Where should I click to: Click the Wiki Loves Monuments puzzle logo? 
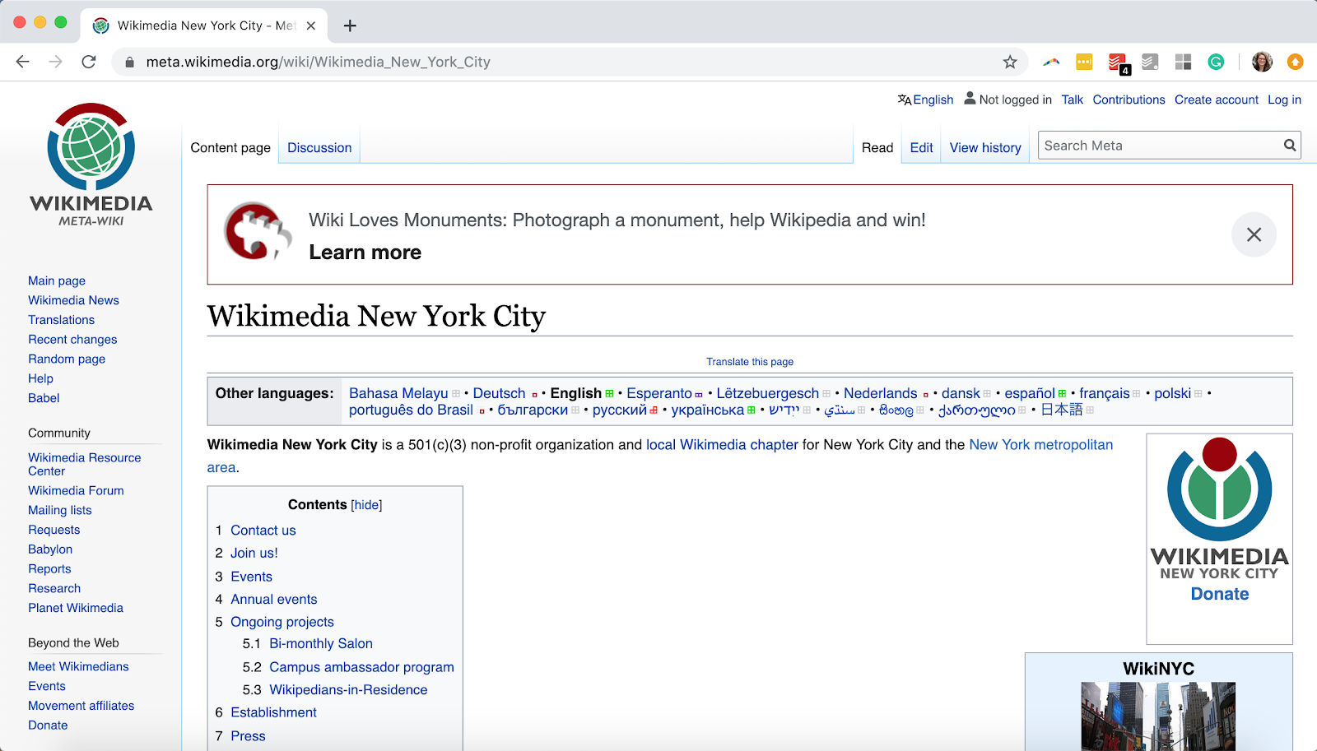(258, 231)
